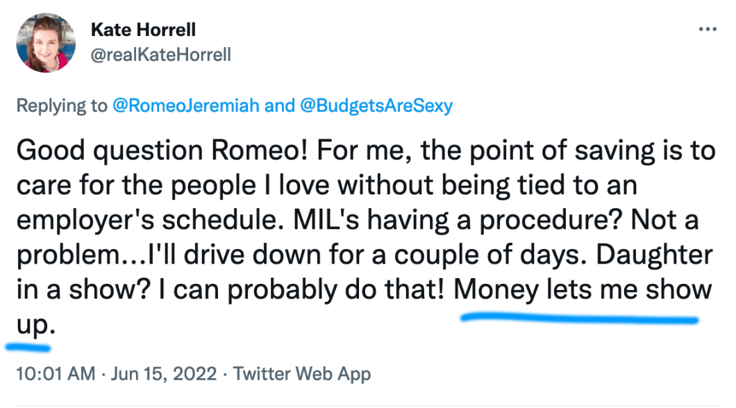Click the "Replying to" label

(61, 106)
